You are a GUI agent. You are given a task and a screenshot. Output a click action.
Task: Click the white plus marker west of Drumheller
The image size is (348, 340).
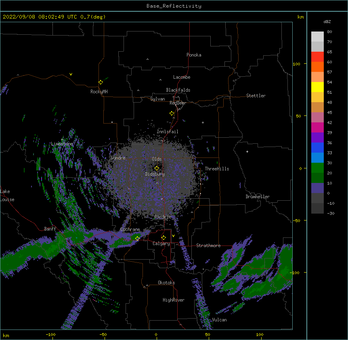[x=247, y=151]
